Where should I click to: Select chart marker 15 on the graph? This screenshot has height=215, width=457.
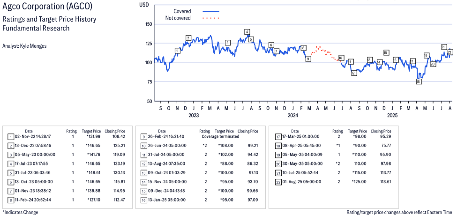pos(386,53)
